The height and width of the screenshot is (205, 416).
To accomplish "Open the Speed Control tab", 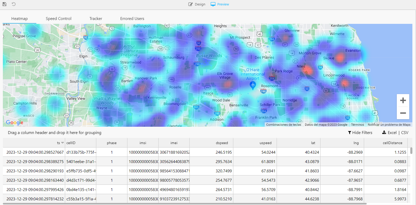I will 58,19.
